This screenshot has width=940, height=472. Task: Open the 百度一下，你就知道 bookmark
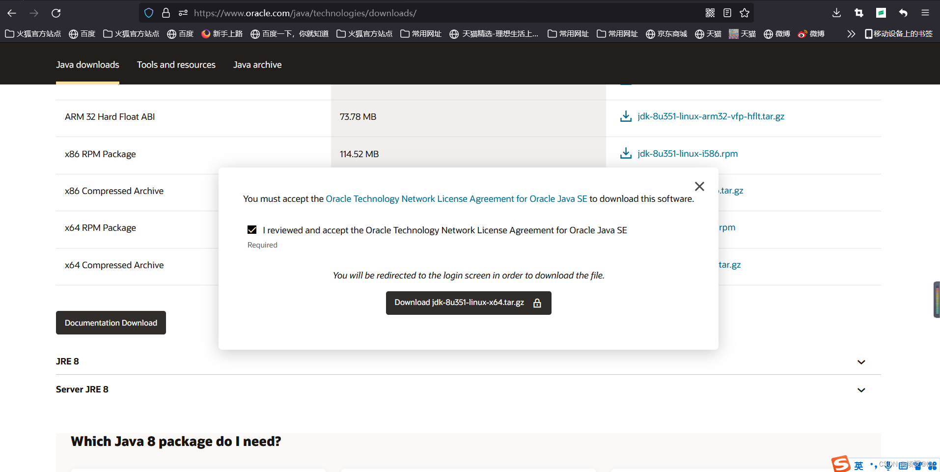[x=290, y=34]
